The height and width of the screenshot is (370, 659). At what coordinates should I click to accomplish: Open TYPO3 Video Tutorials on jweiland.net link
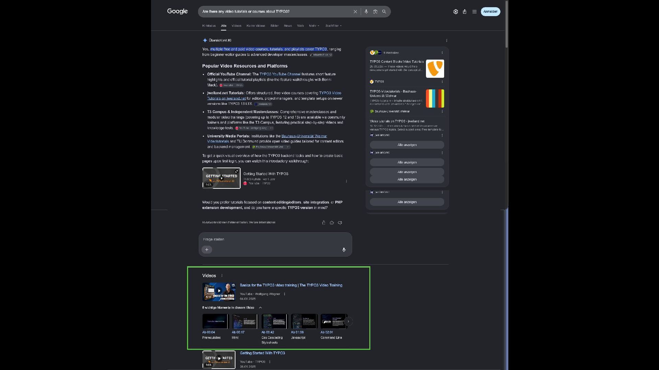pyautogui.click(x=274, y=96)
